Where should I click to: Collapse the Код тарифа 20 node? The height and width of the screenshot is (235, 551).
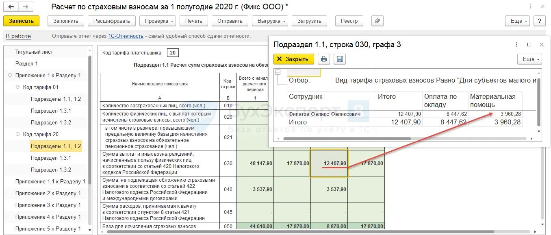[x=17, y=135]
